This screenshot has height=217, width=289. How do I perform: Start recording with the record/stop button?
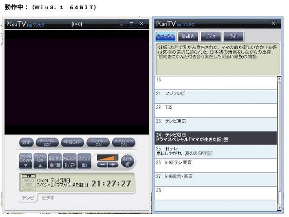pos(55,161)
